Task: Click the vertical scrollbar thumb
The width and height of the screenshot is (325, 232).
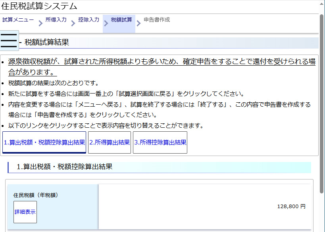Action: point(322,103)
